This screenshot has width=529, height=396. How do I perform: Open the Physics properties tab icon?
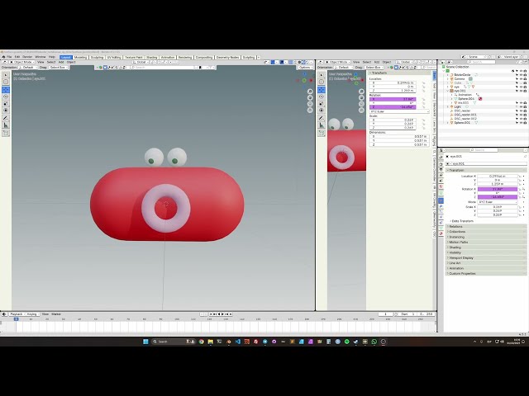[x=441, y=217]
